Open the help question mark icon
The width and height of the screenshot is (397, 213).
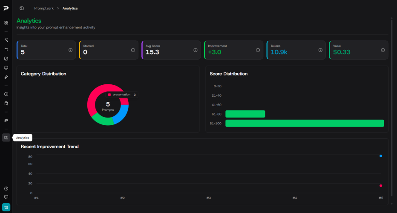tap(6, 188)
